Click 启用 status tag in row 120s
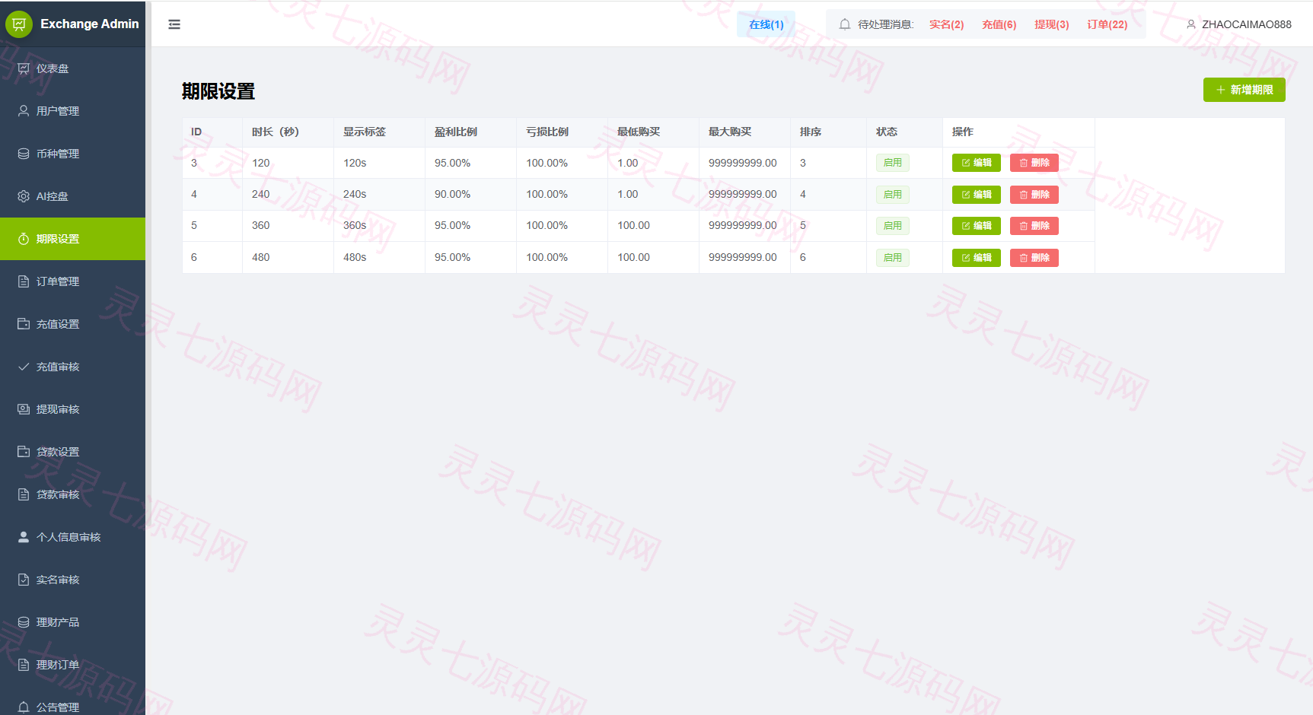 [x=892, y=163]
